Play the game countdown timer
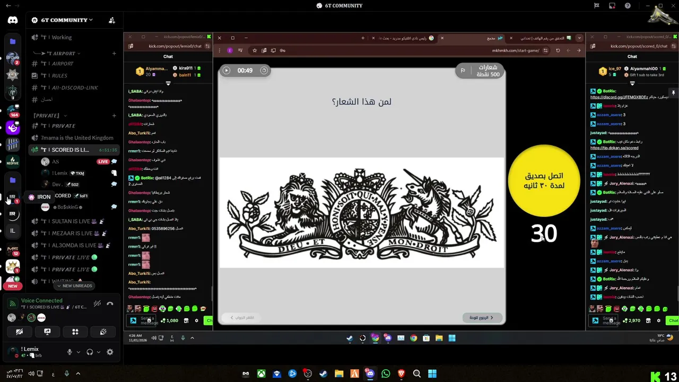 tap(227, 70)
